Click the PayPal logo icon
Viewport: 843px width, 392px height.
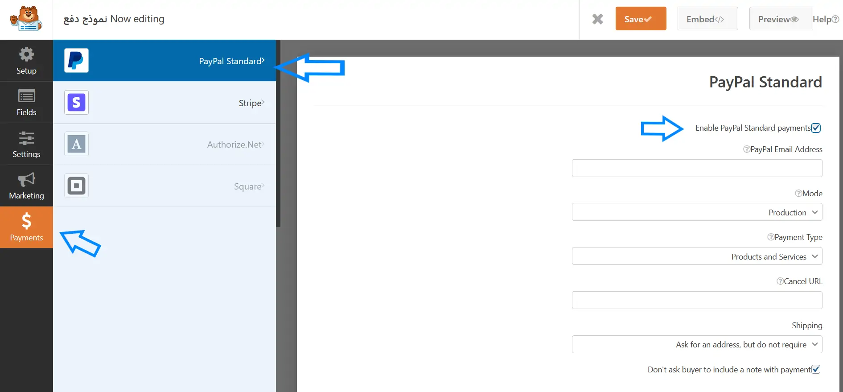pos(76,61)
